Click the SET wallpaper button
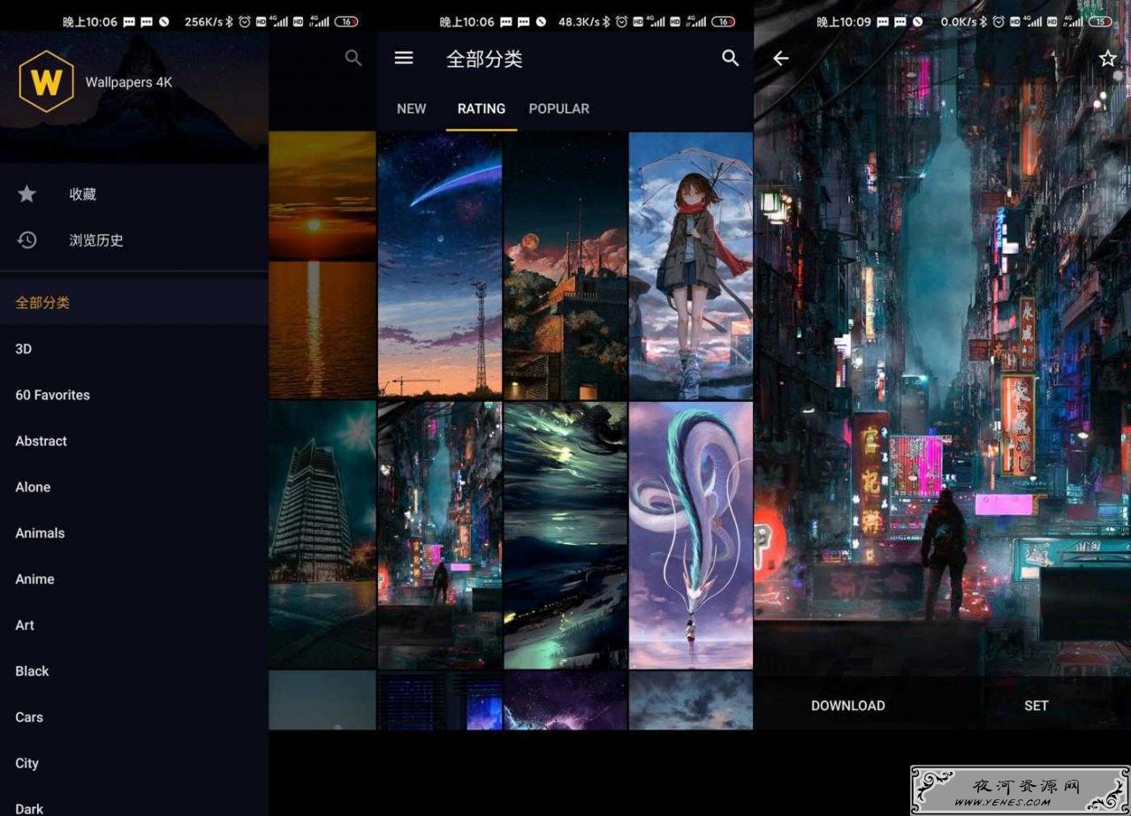 pyautogui.click(x=1036, y=706)
